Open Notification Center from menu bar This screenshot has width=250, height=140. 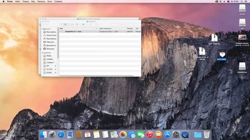click(x=246, y=2)
